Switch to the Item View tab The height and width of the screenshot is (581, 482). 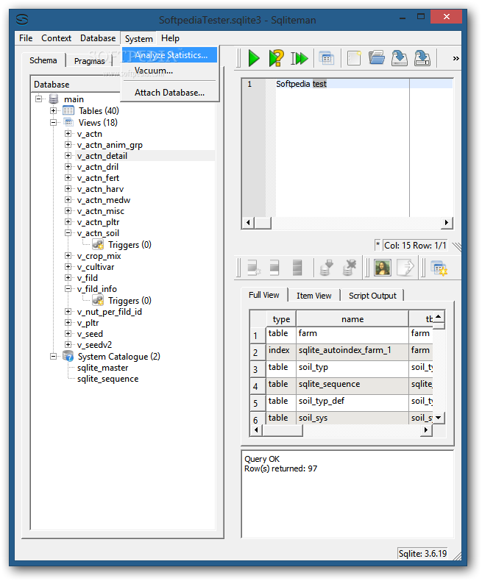[x=314, y=296]
